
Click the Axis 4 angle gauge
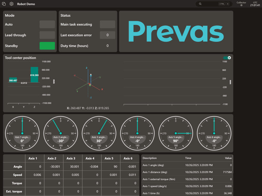pyautogui.click(x=137, y=133)
